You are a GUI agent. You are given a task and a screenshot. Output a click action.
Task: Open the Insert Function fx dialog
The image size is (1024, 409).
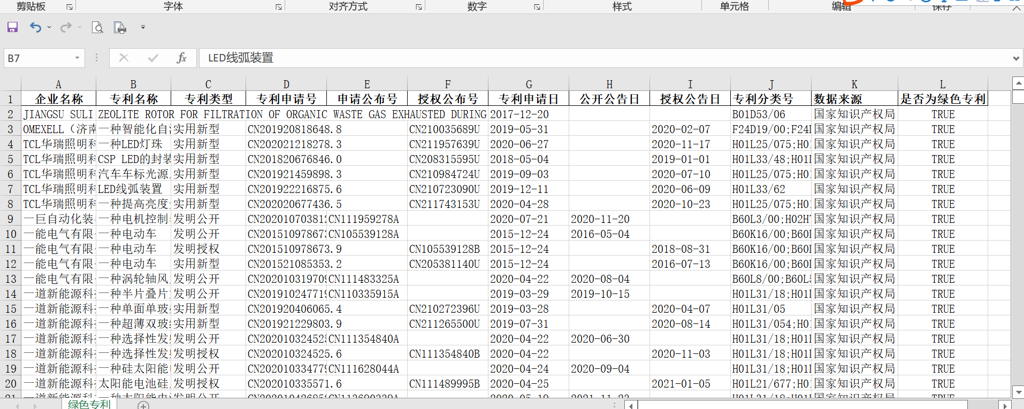(x=181, y=58)
